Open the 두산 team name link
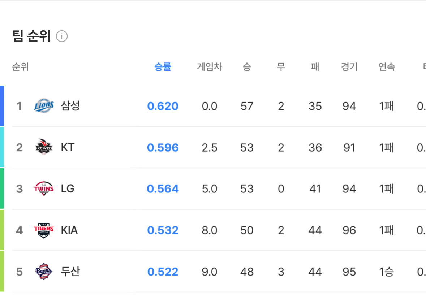Viewport: 426px width, 295px height. coord(70,272)
